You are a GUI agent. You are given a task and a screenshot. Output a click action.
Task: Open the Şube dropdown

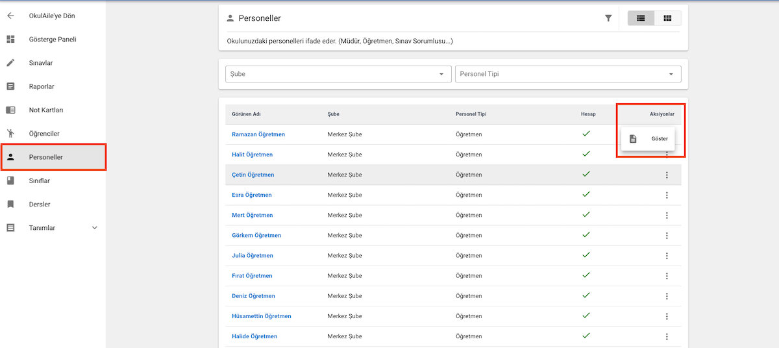pos(338,74)
